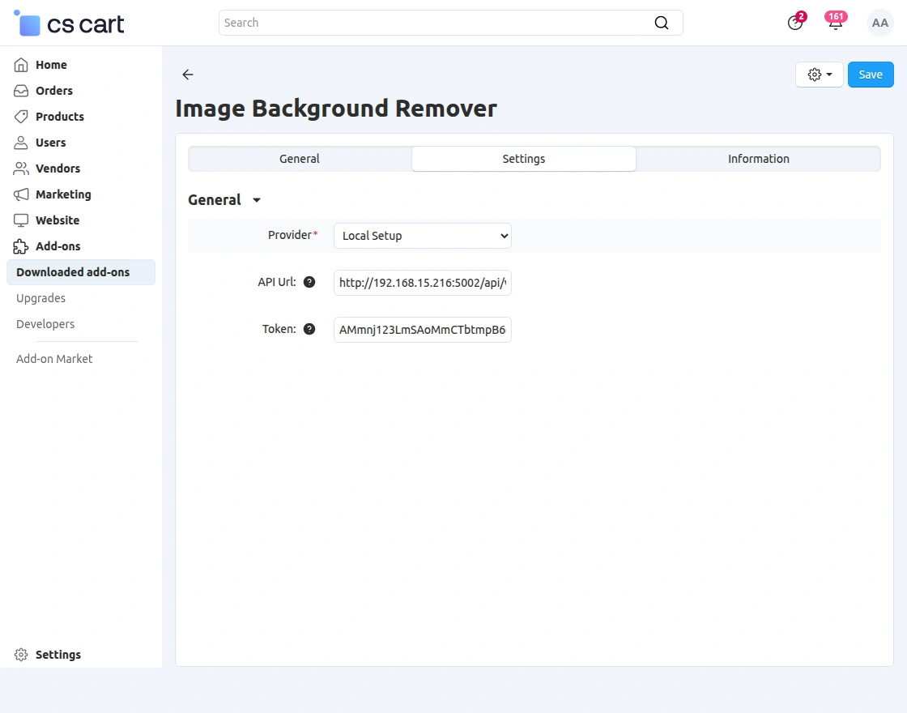This screenshot has height=713, width=907.
Task: Click the notifications bell icon
Action: 835,23
